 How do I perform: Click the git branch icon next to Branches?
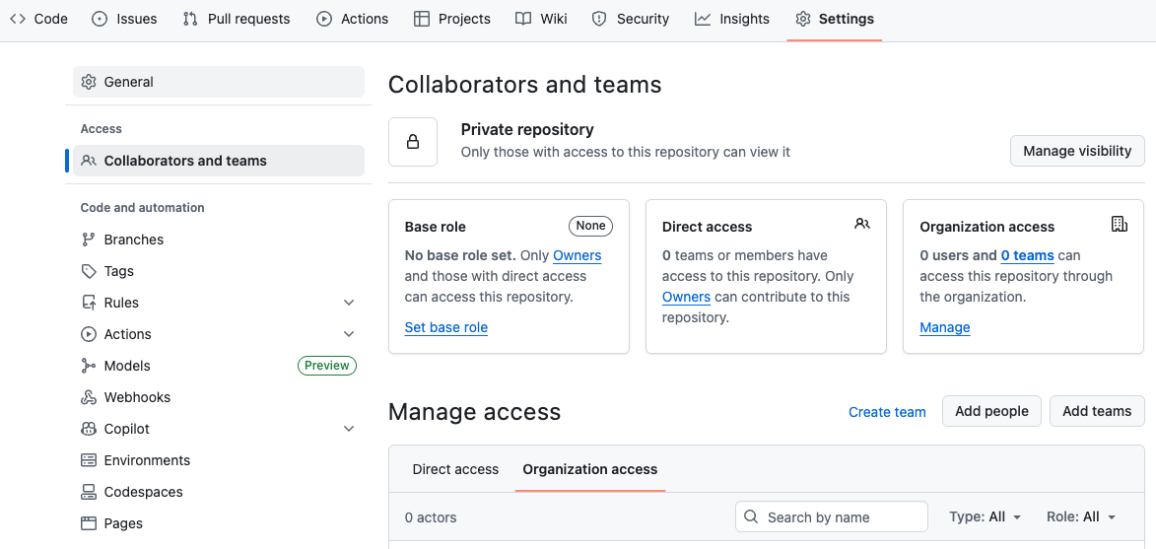pos(89,240)
